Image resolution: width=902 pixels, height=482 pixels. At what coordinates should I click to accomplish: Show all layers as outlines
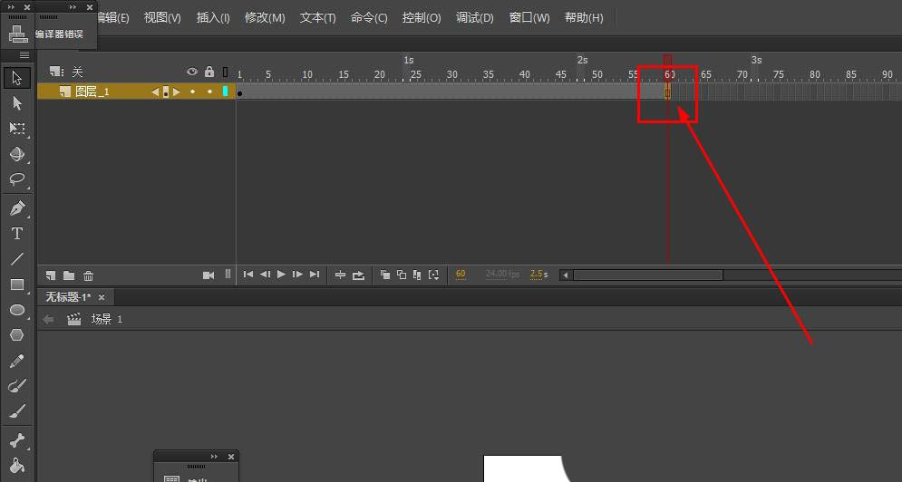[x=226, y=72]
